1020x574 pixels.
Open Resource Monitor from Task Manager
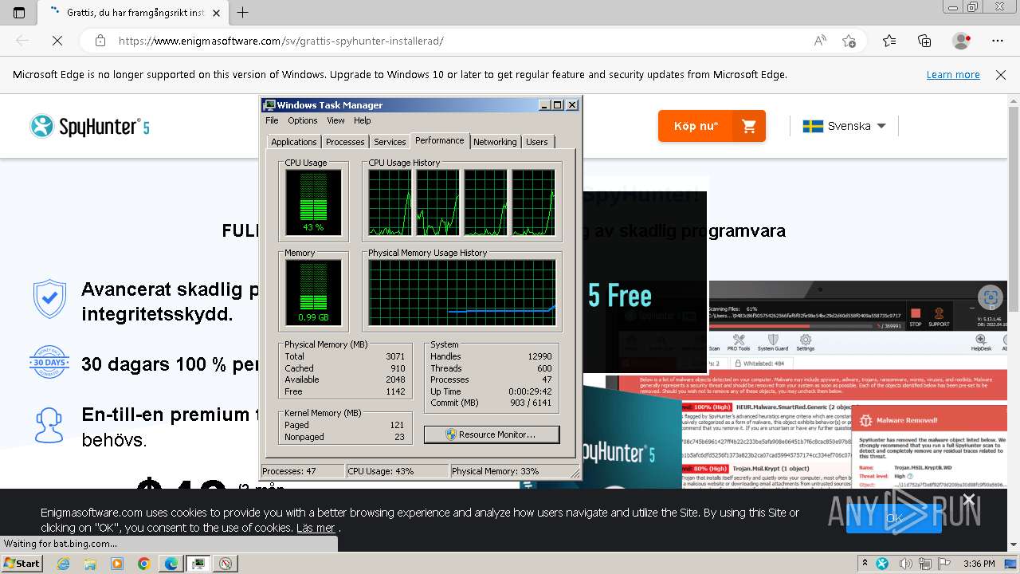492,434
